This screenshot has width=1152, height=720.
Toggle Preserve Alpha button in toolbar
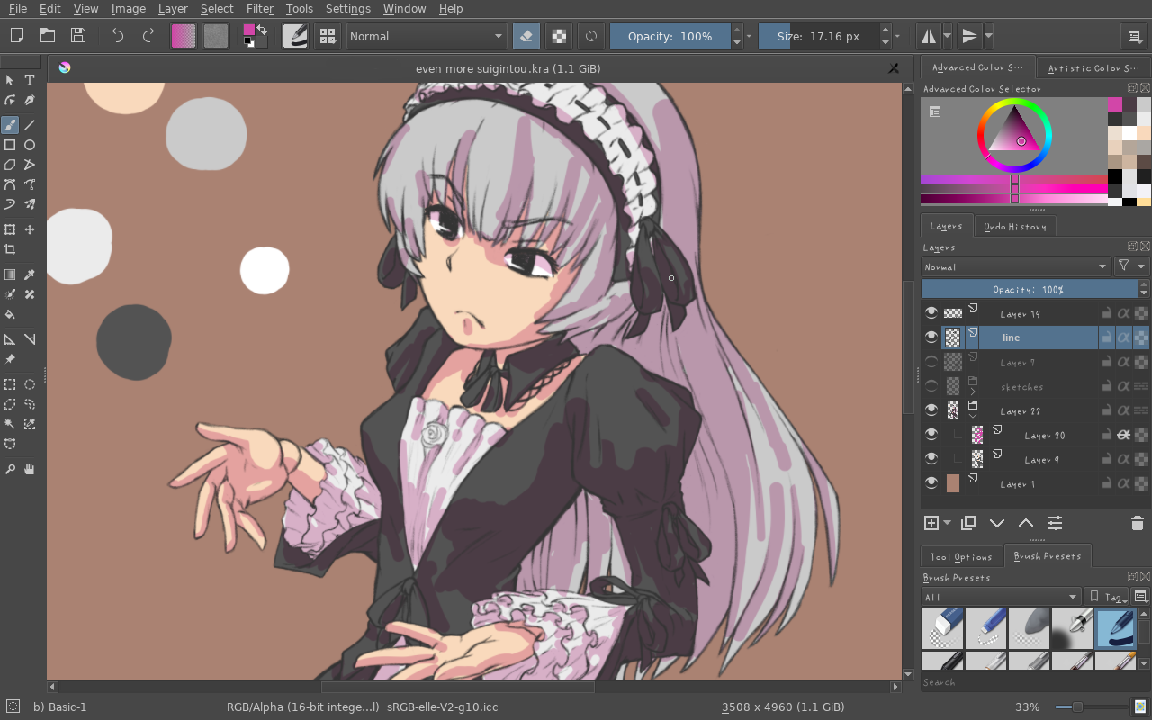[559, 36]
